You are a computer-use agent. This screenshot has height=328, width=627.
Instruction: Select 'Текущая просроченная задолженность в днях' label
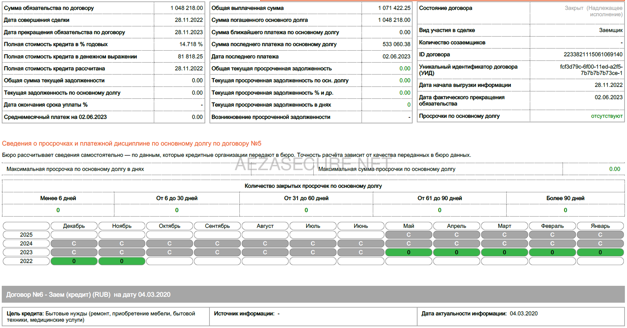(x=271, y=105)
